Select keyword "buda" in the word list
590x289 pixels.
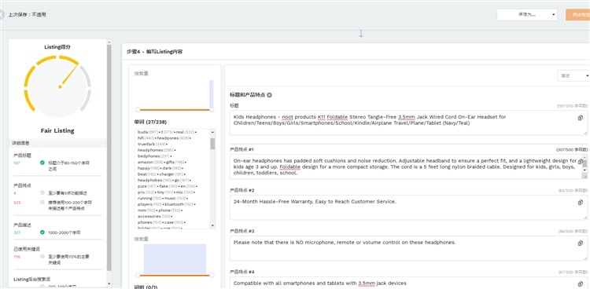pos(142,132)
